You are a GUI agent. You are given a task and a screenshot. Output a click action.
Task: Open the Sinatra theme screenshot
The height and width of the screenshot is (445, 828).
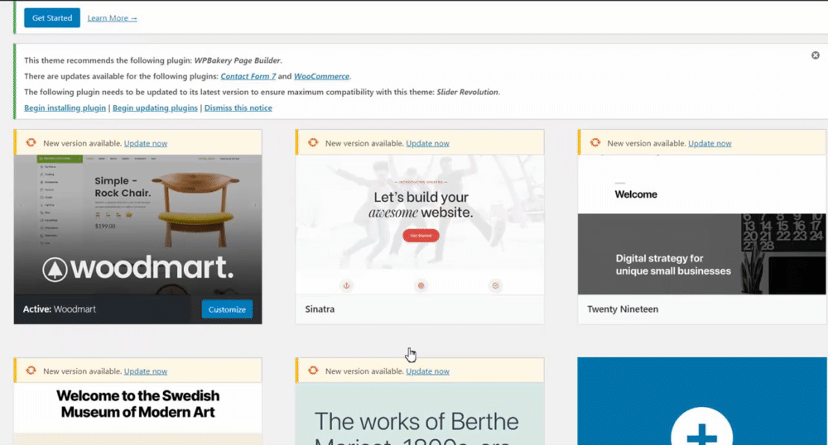[420, 225]
